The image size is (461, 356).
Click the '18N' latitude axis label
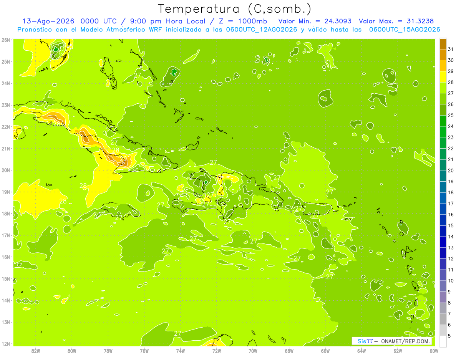[5, 214]
